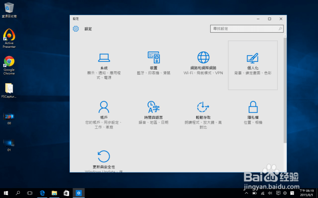This screenshot has width=318, height=198.
Task: Click the 'Wi-Fi、飛航模式、VPN' description
Action: (x=203, y=73)
